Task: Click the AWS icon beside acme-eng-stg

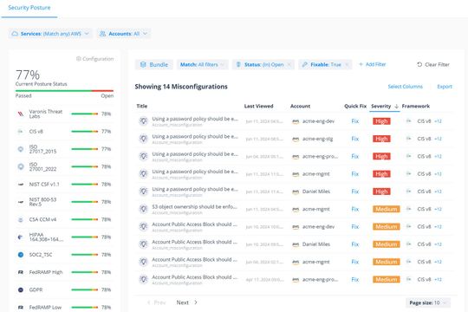Action: [296, 140]
